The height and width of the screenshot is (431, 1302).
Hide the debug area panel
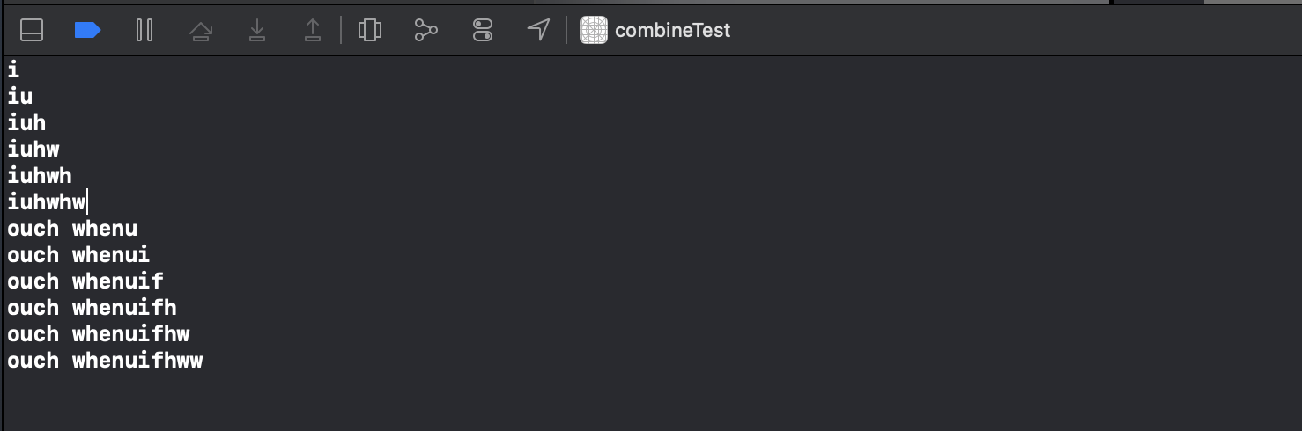point(32,30)
